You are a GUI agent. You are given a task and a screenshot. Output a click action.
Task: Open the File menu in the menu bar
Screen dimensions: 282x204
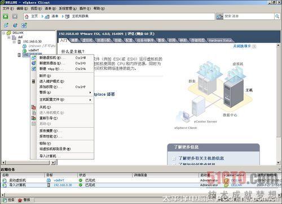pyautogui.click(x=8, y=8)
